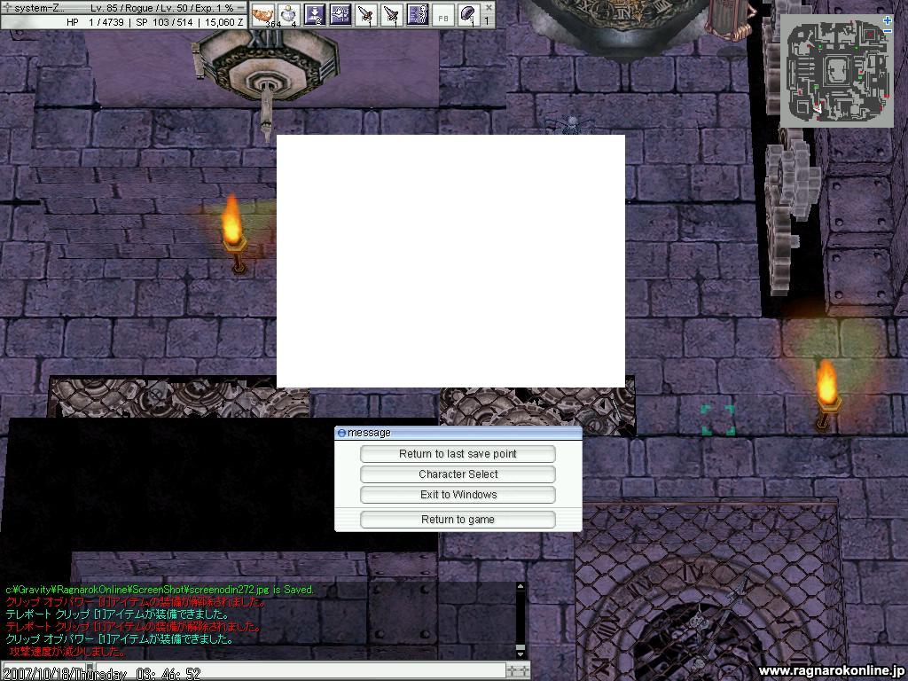Zoom in minimap with plus icon

[x=888, y=20]
